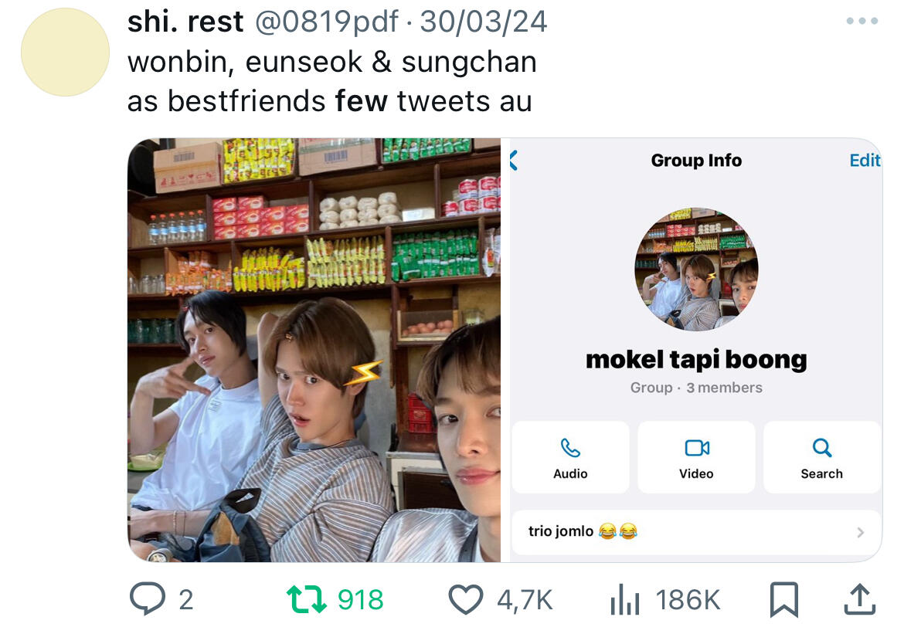904x634 pixels.
Task: Click the mokel tapi boong group name
Action: (x=696, y=360)
